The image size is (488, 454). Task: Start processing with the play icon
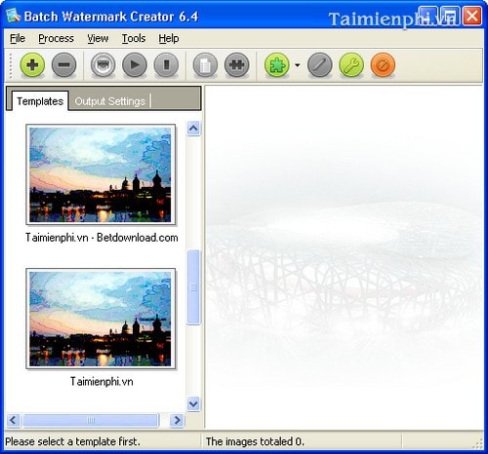click(135, 65)
